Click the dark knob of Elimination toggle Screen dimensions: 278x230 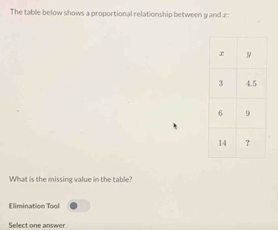tap(74, 206)
